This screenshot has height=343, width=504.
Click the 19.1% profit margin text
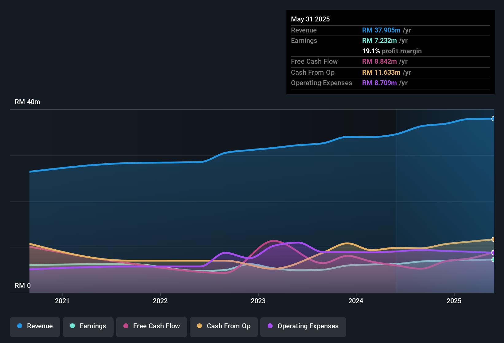pos(392,51)
